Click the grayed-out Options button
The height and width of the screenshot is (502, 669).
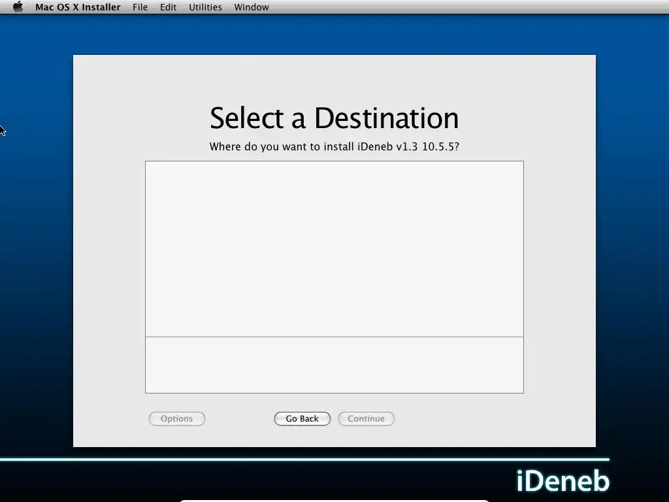pyautogui.click(x=176, y=419)
